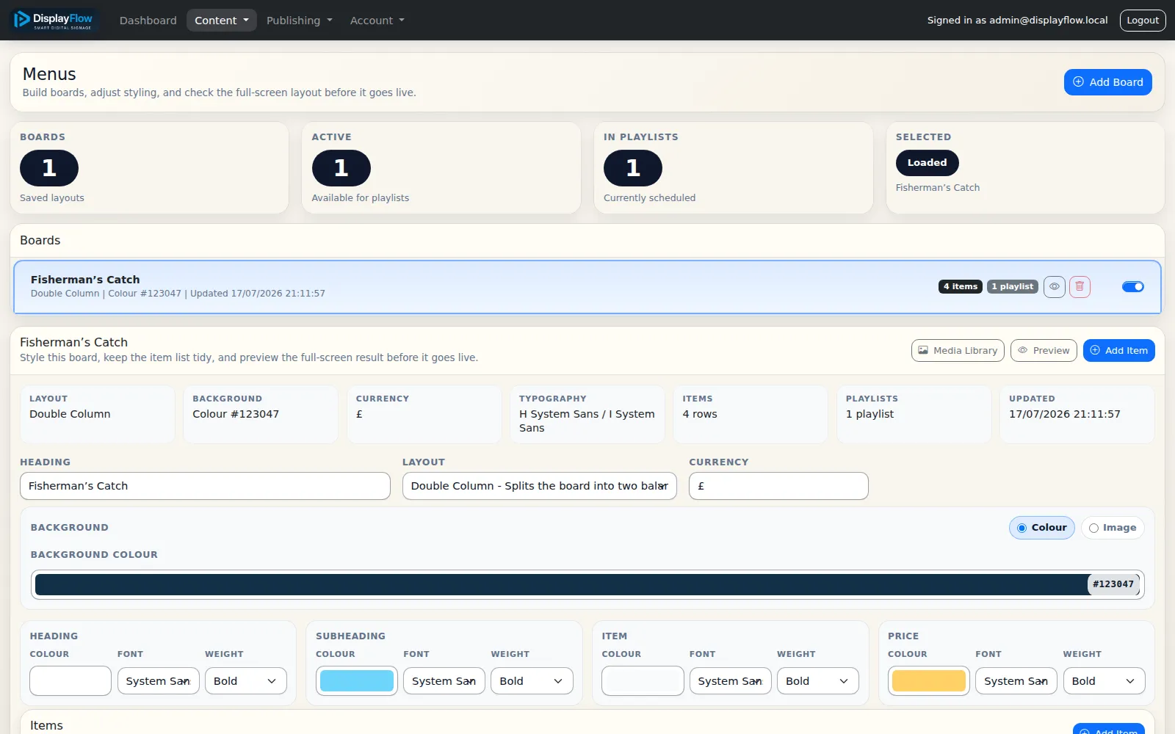Click the Price yellow colour swatch
The height and width of the screenshot is (734, 1175).
(x=929, y=681)
